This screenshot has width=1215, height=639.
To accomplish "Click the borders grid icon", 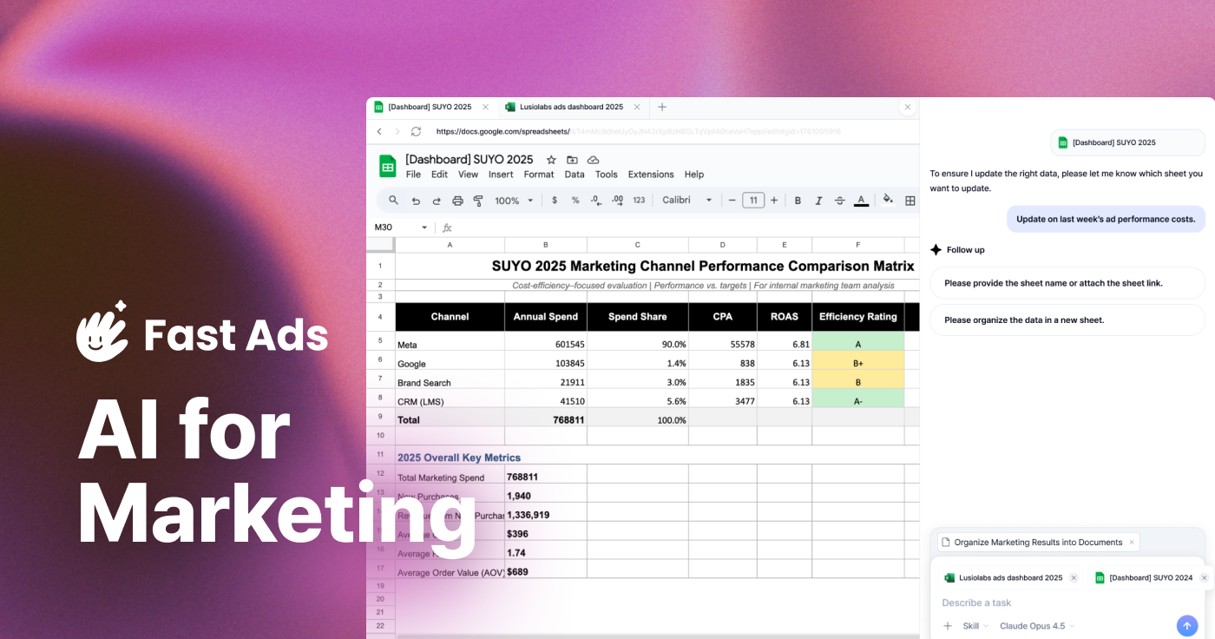I will pyautogui.click(x=910, y=201).
